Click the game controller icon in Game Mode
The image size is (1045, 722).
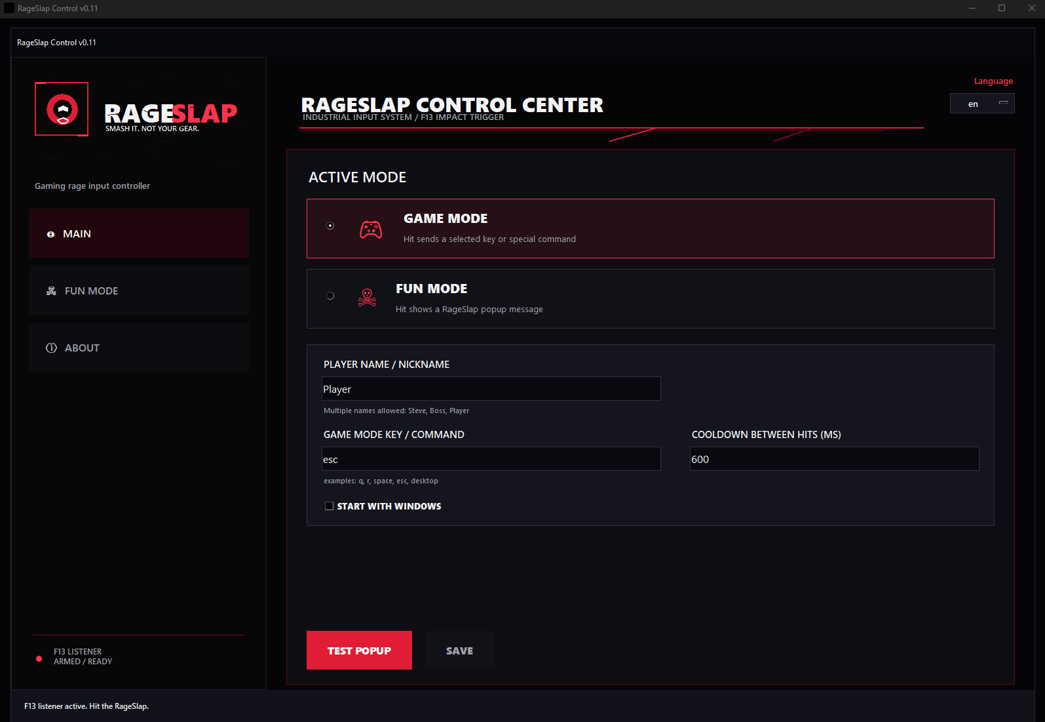tap(371, 230)
